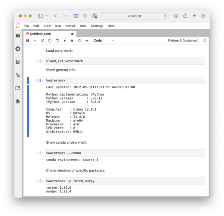The image size is (224, 216).
Task: Open the Settings menu
Action: pyautogui.click(x=97, y=26)
